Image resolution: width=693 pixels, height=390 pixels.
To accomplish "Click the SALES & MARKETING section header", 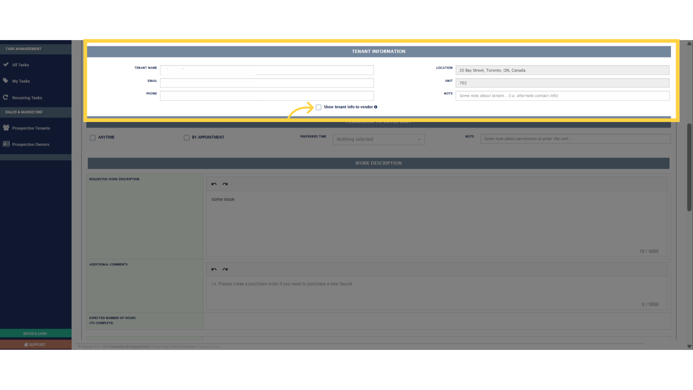I will [x=24, y=112].
